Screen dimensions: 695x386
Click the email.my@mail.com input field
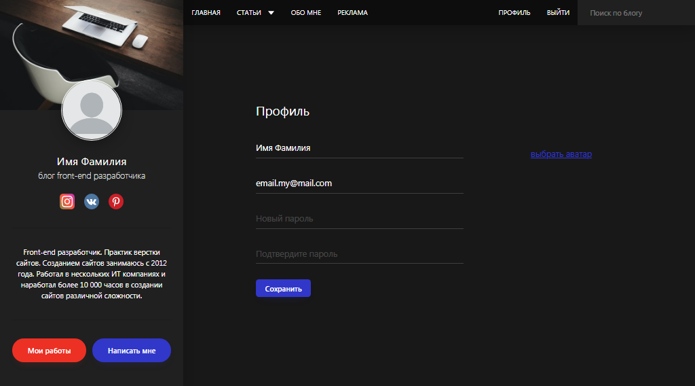click(360, 183)
